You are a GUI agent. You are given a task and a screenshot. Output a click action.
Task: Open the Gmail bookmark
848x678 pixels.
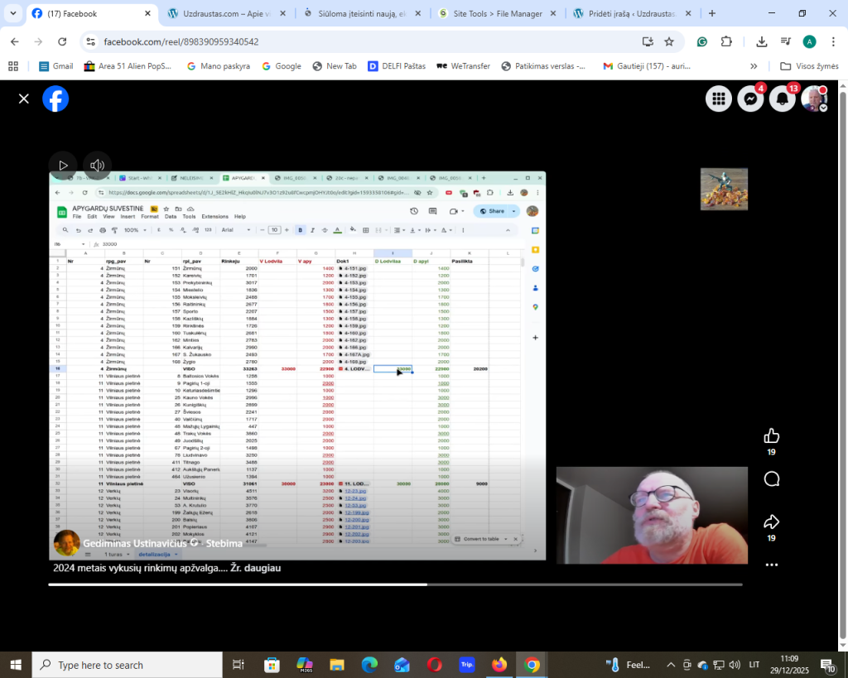[56, 66]
